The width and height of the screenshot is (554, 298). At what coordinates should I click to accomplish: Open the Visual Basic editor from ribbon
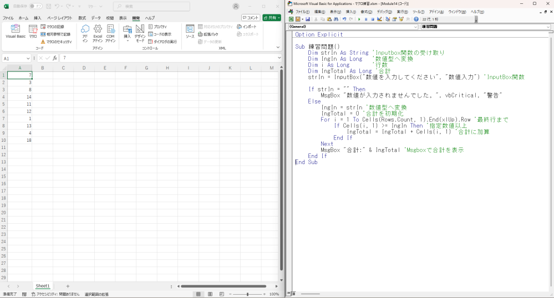16,31
